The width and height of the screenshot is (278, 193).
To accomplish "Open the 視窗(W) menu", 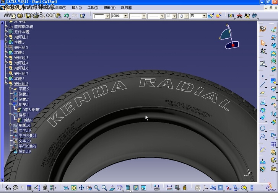I will 109,8.
